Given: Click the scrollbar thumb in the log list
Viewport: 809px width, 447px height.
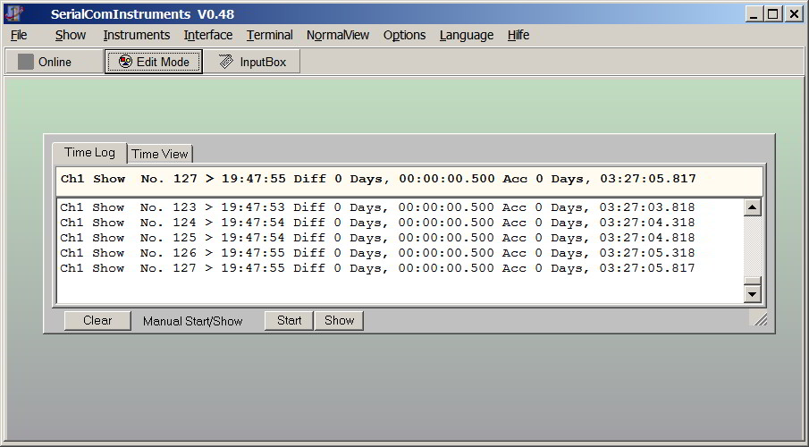Looking at the screenshot, I should click(753, 281).
